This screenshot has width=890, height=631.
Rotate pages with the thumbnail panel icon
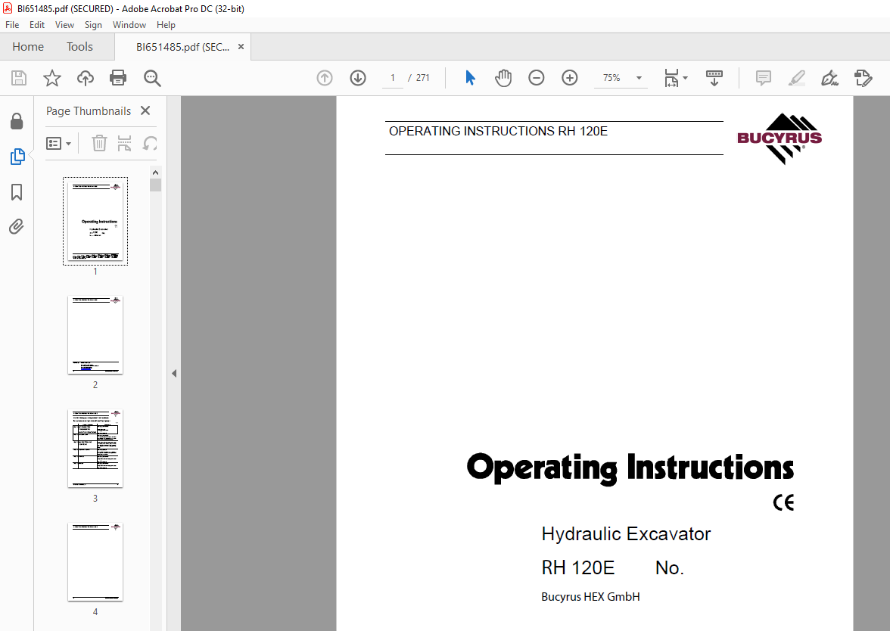150,143
